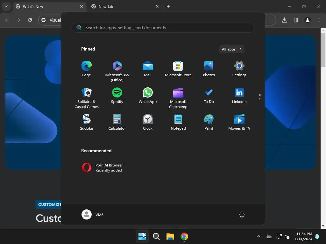This screenshot has height=244, width=326.
Task: Toggle Chrome side panel
Action: click(296, 20)
